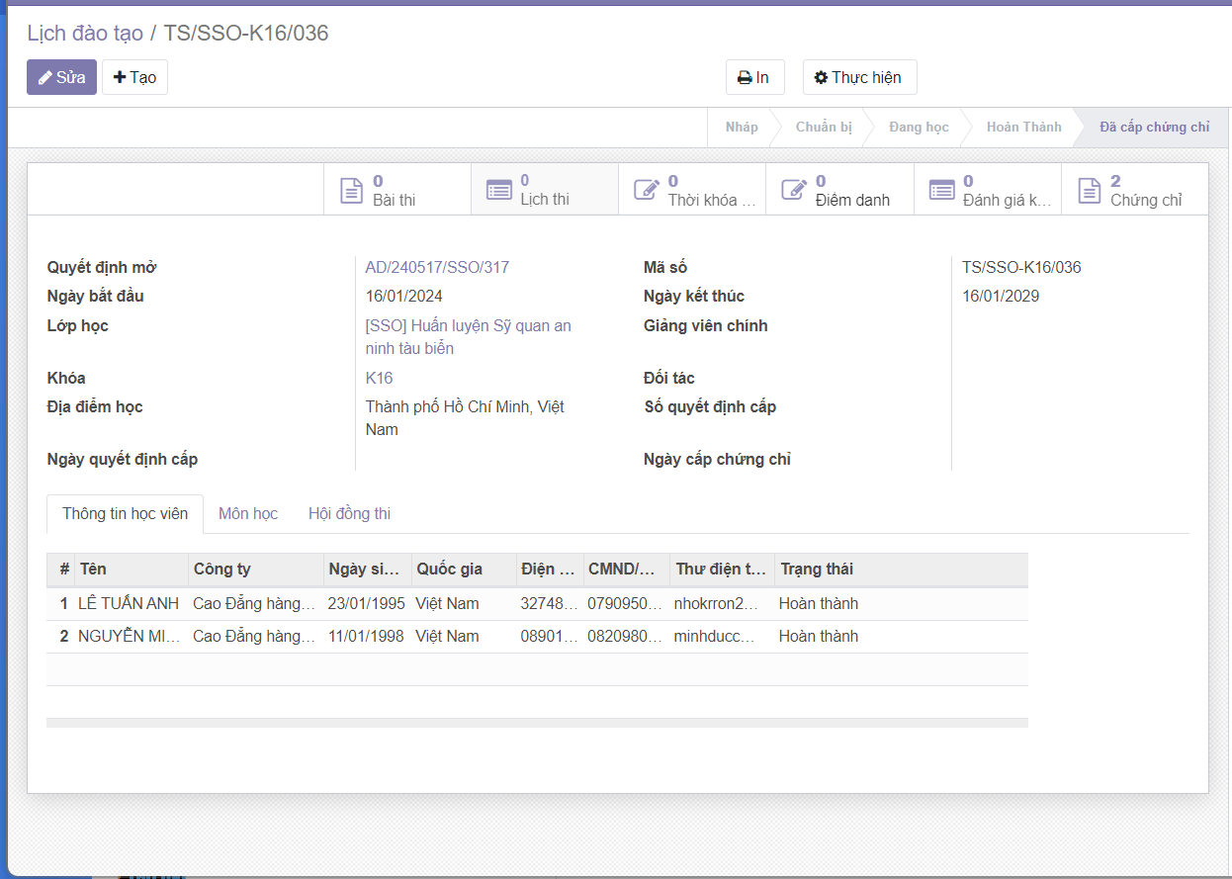Open the Đánh giá list icon
This screenshot has width=1232, height=879.
click(x=941, y=190)
